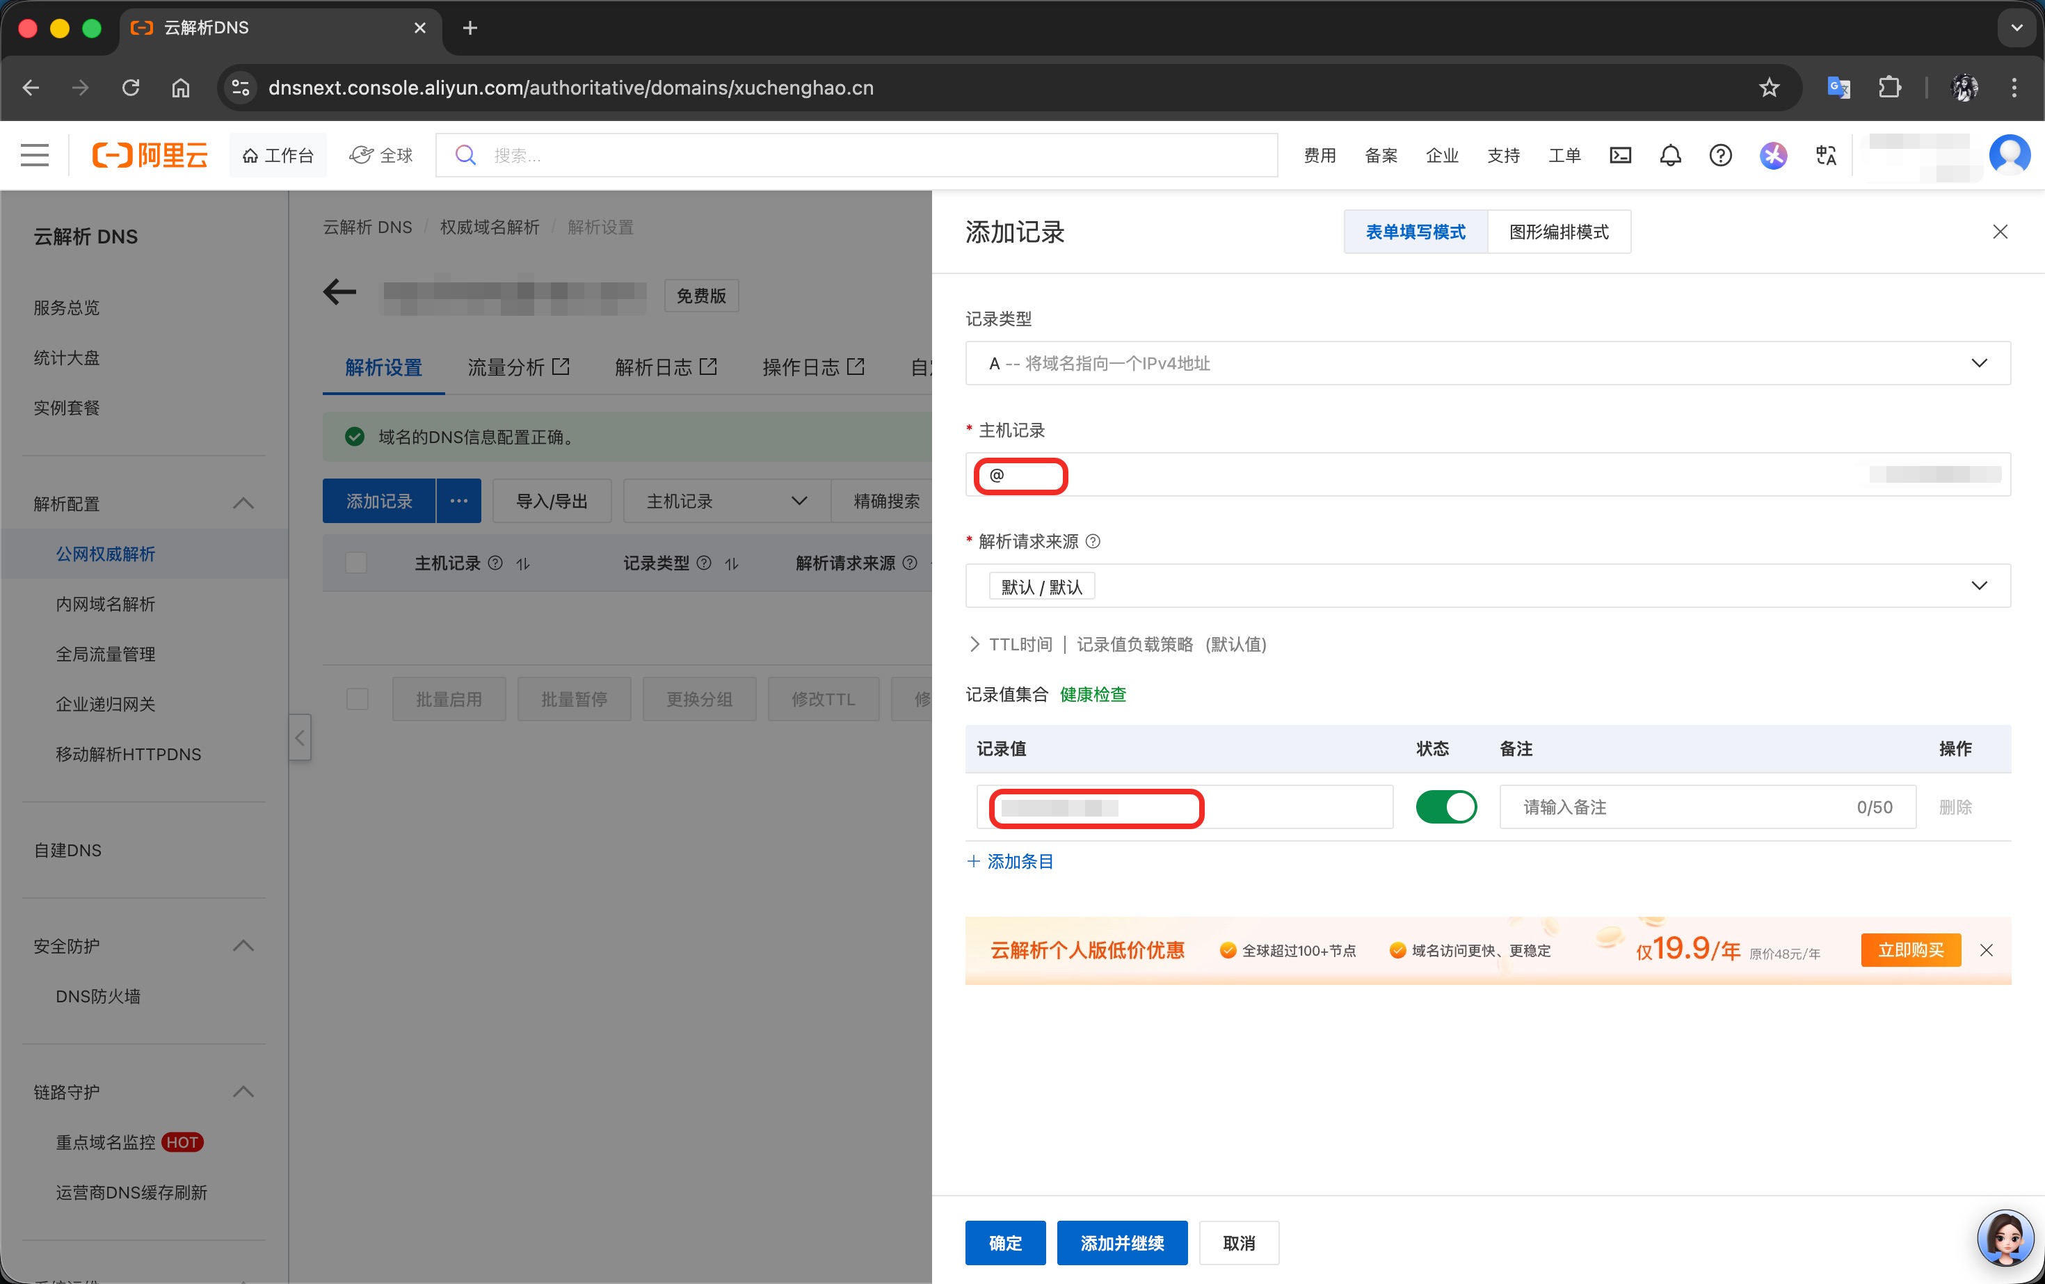Viewport: 2045px width, 1284px height.
Task: Click the back arrow beside domain name
Action: [339, 293]
